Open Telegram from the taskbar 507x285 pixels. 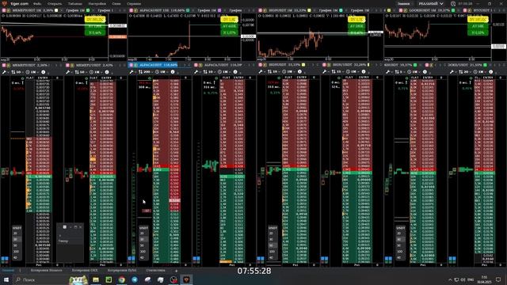pyautogui.click(x=135, y=279)
